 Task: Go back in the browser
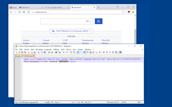tap(11, 12)
